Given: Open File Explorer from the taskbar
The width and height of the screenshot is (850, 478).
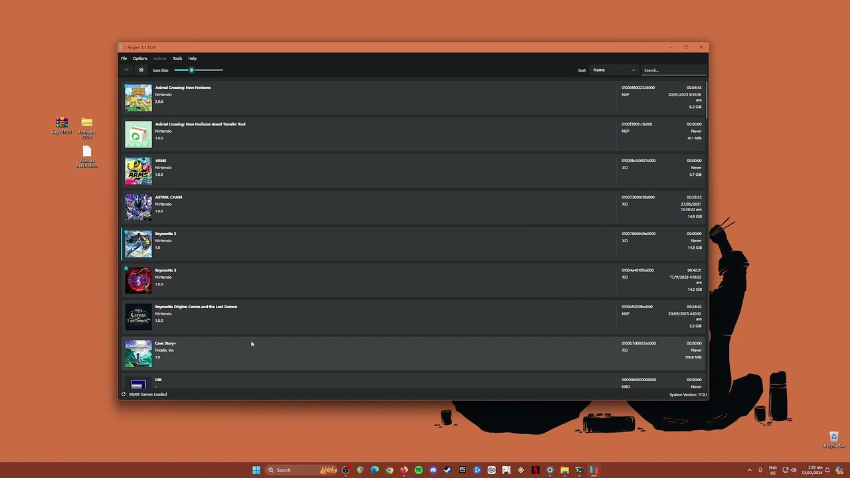Looking at the screenshot, I should pyautogui.click(x=564, y=470).
